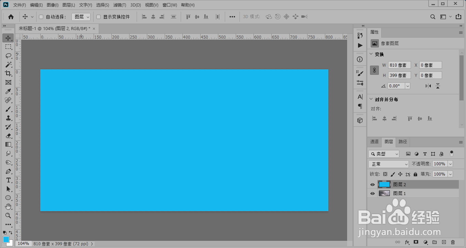Select the Rectangular Marquee tool
This screenshot has height=248, width=466.
pyautogui.click(x=8, y=47)
